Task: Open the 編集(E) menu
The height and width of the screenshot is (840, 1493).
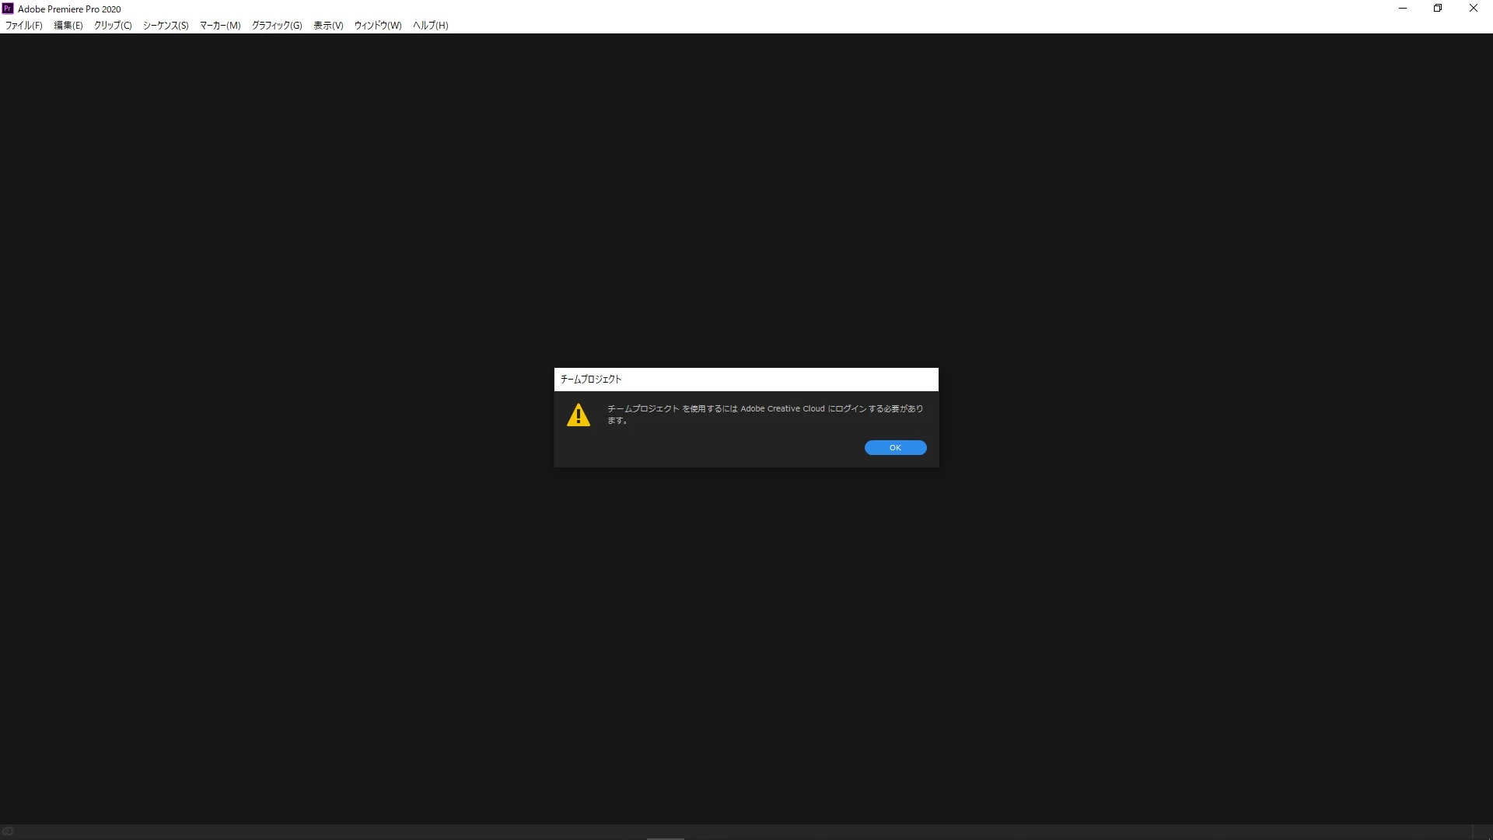Action: tap(68, 26)
